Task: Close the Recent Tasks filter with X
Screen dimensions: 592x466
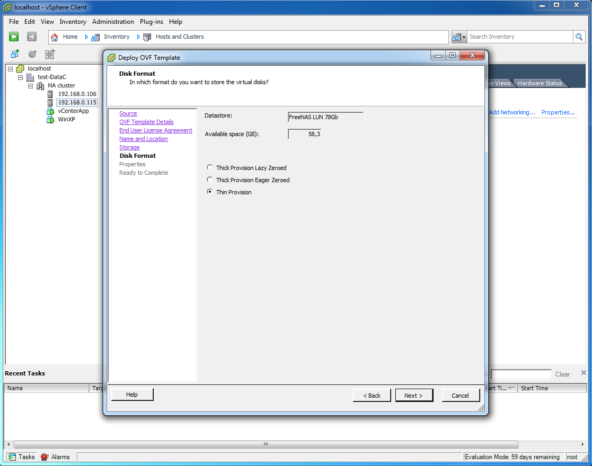Action: coord(584,373)
